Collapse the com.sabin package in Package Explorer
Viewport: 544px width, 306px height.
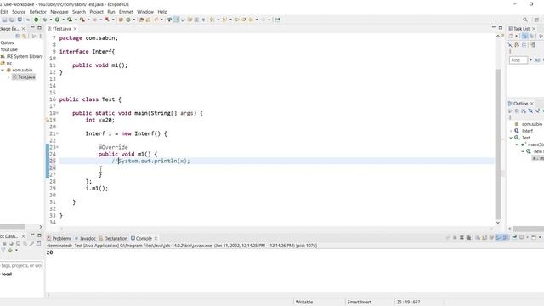[3, 70]
